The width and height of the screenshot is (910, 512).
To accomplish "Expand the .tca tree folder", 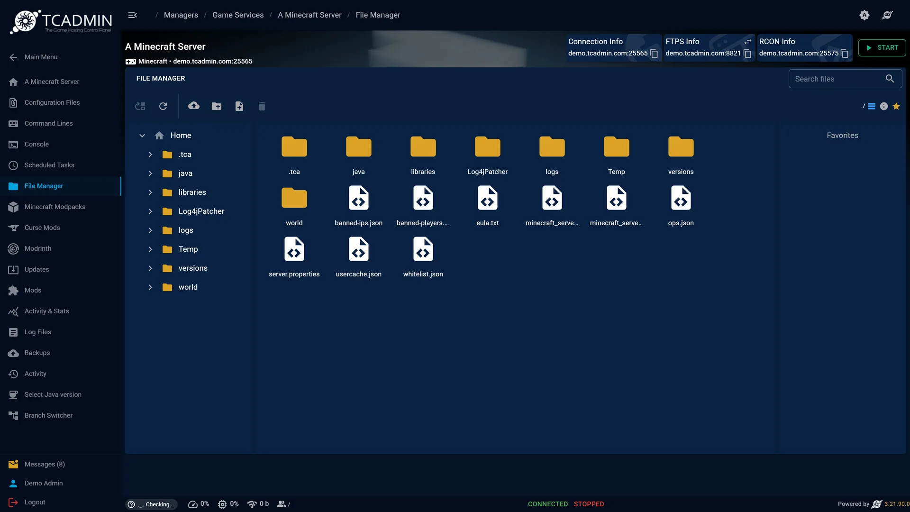I will (150, 155).
